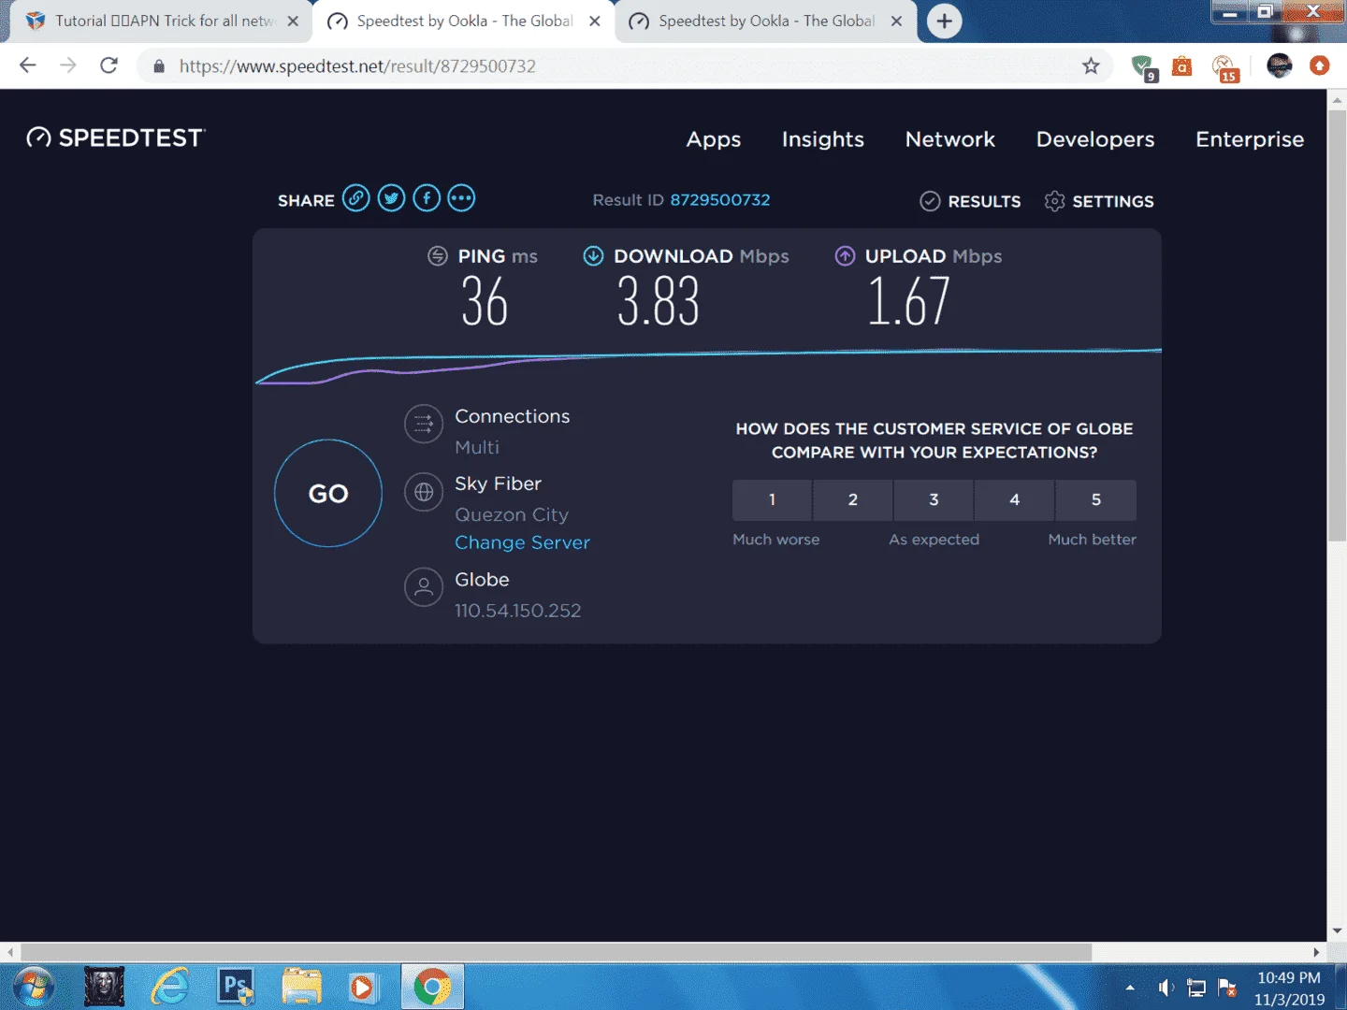Open the Enterprise menu
The image size is (1347, 1010).
point(1250,139)
